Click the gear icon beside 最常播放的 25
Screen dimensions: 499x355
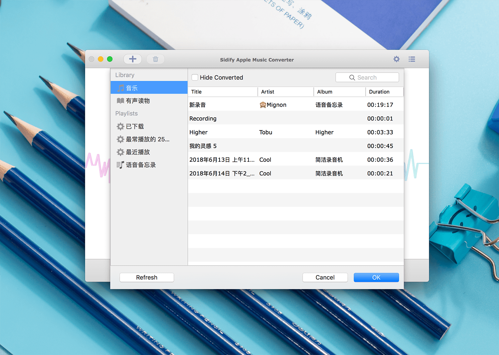click(x=120, y=139)
